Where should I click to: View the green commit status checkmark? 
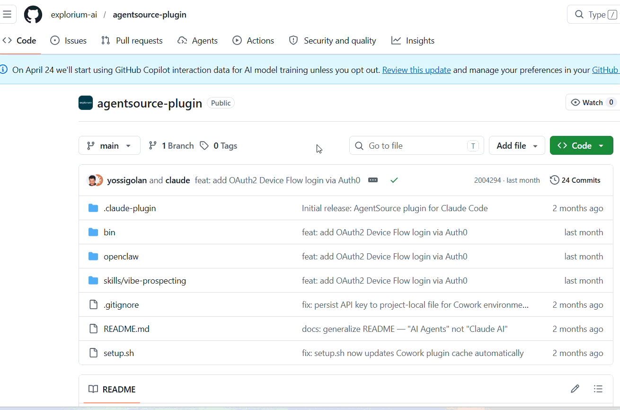click(x=394, y=180)
